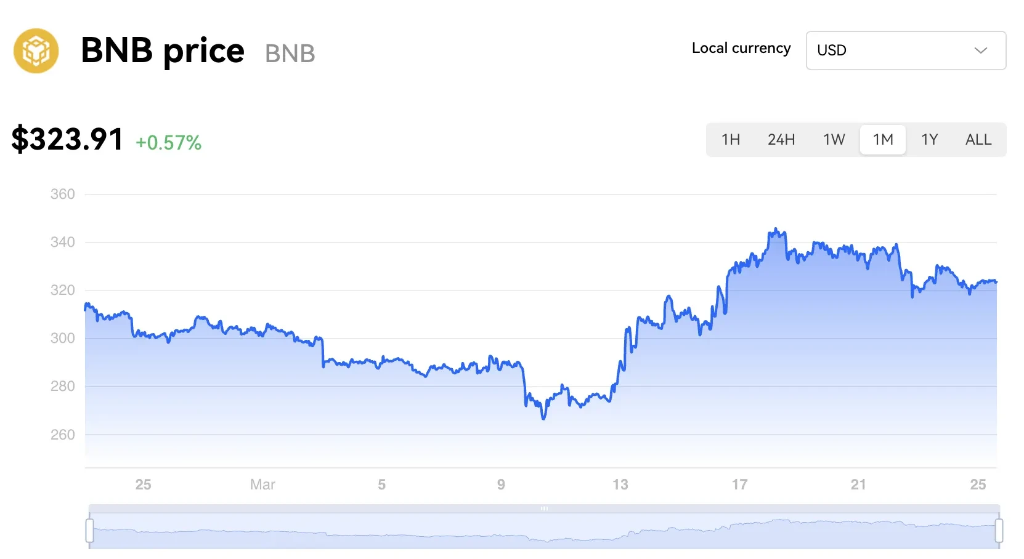
Task: Click the "BNB price" heading
Action: [x=163, y=50]
